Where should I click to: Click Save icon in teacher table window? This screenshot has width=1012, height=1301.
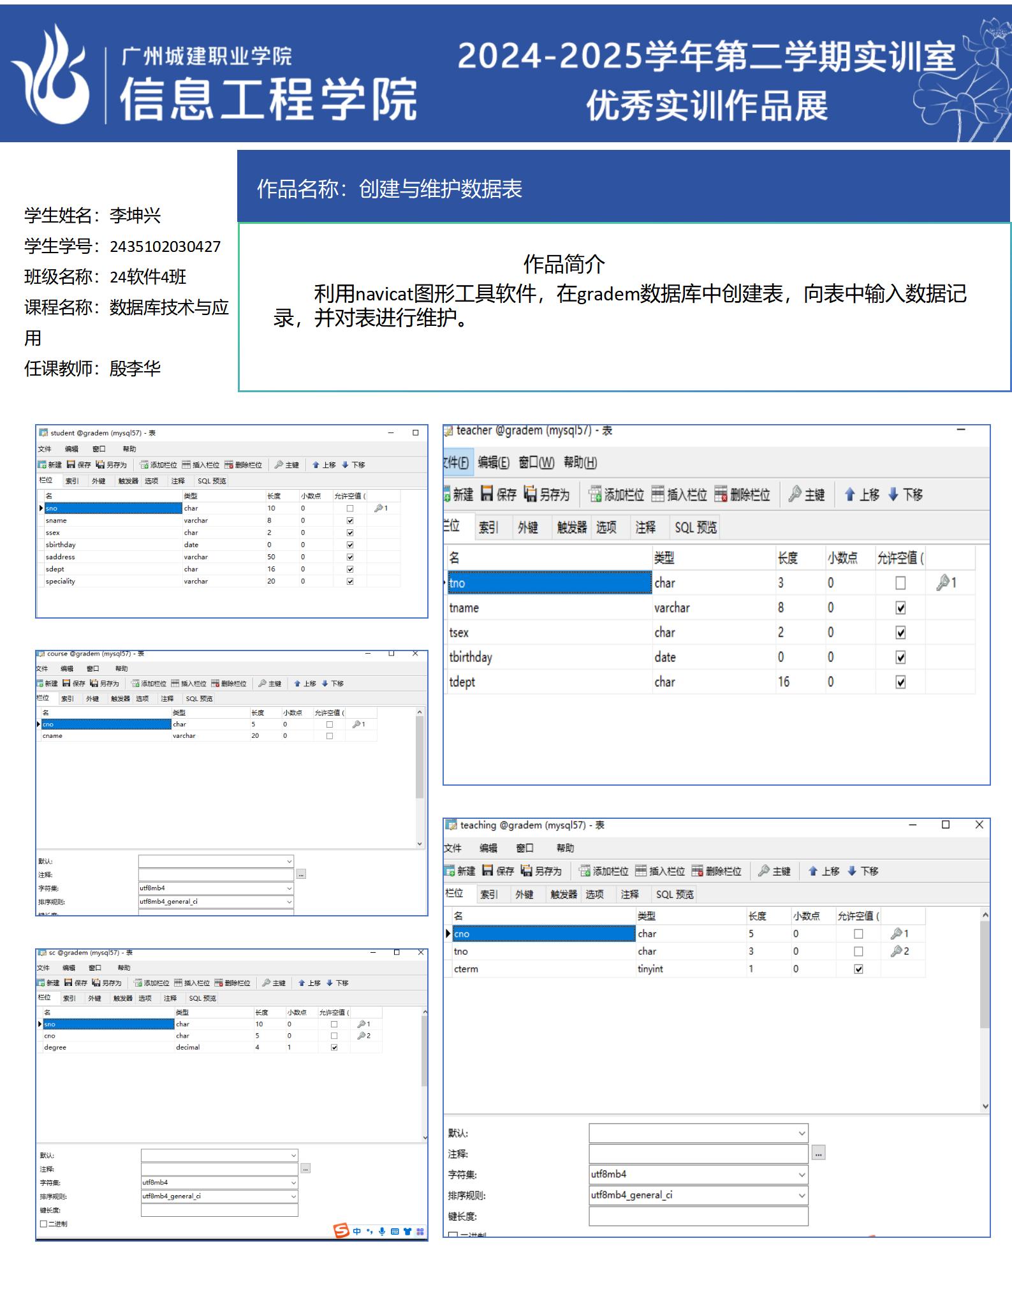point(498,494)
